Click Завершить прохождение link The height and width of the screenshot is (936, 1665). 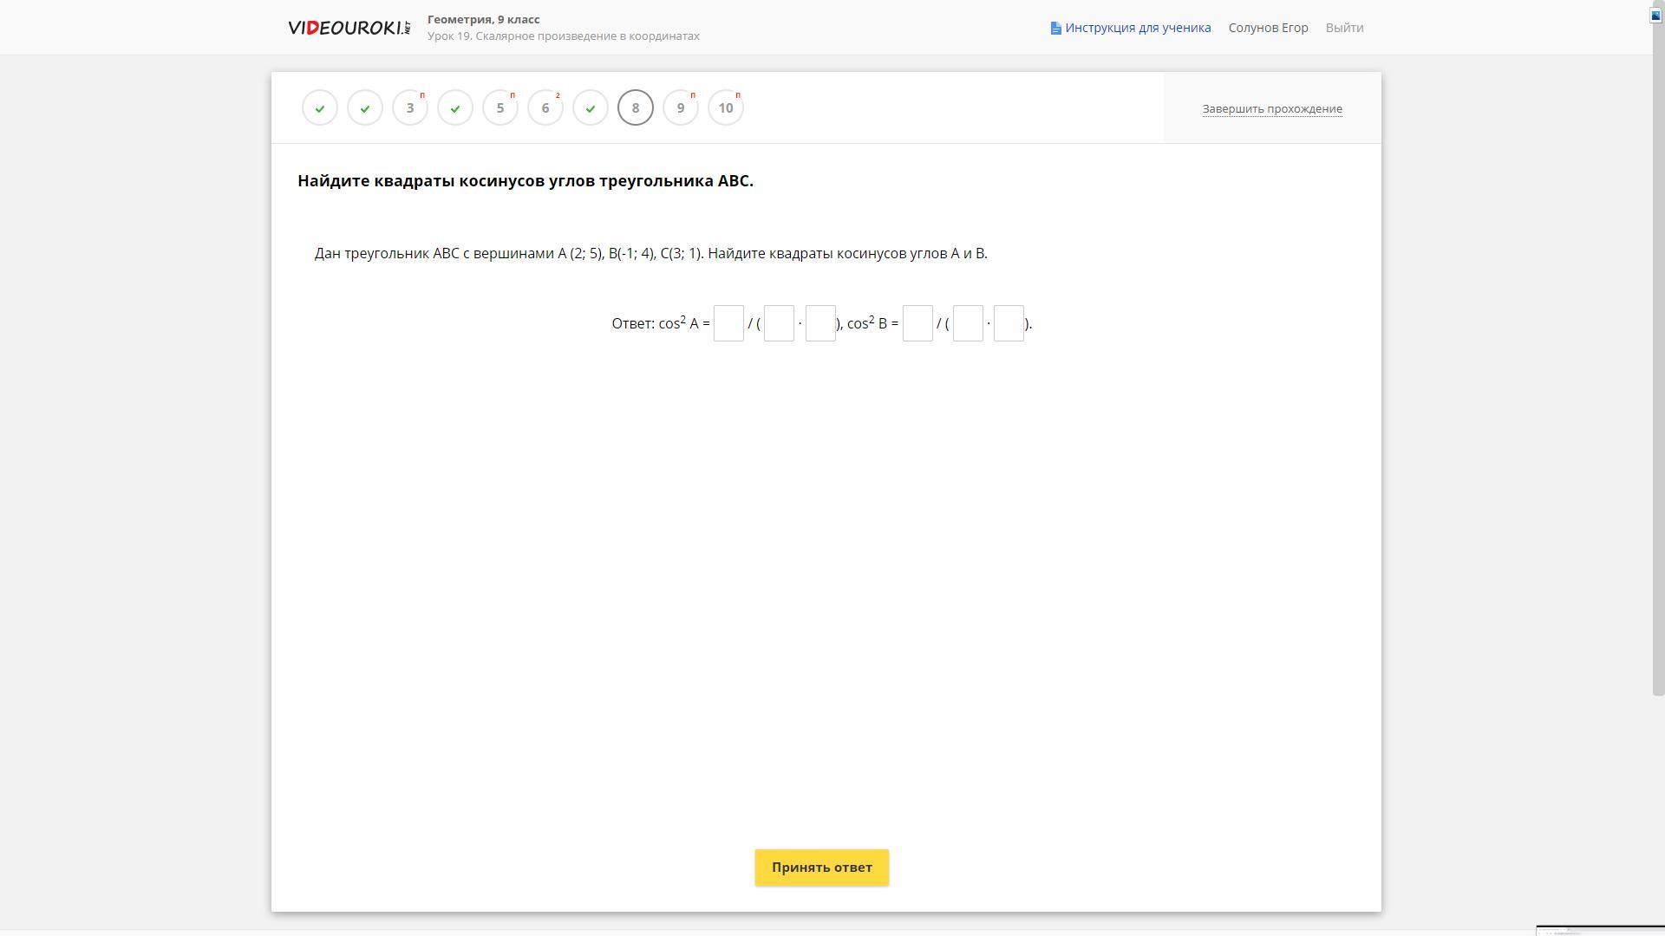(1271, 109)
